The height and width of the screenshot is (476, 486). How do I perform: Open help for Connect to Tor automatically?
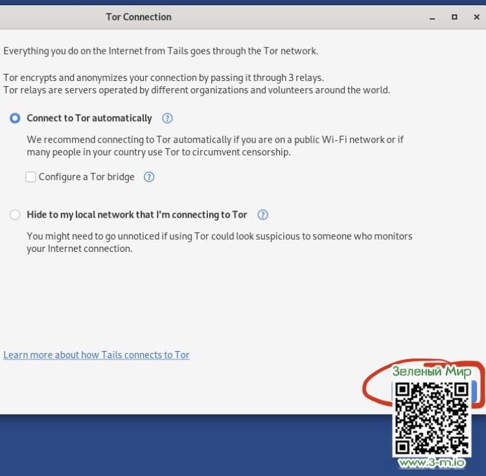click(x=167, y=118)
